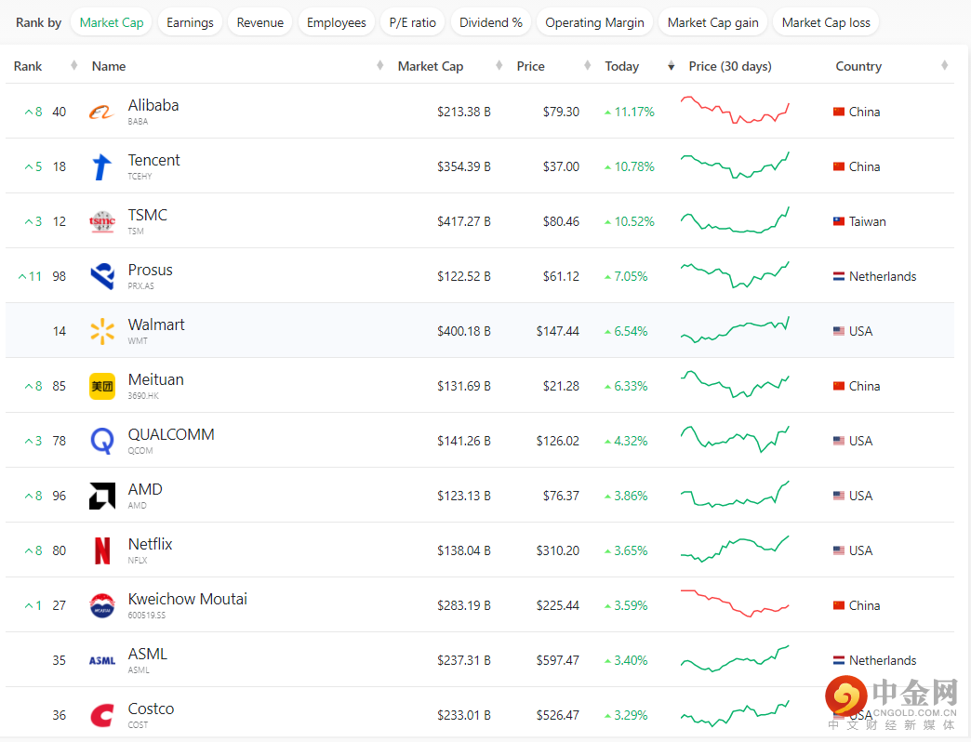This screenshot has width=971, height=742.
Task: Click the Netflix N logo
Action: [x=102, y=550]
